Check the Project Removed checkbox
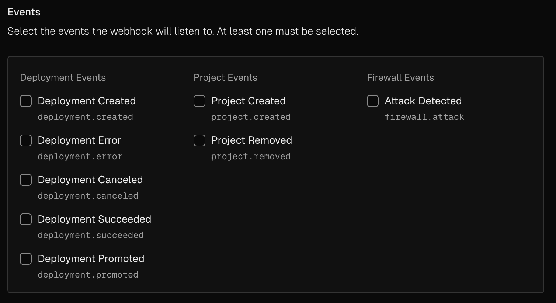Viewport: 556px width, 303px height. (x=199, y=140)
